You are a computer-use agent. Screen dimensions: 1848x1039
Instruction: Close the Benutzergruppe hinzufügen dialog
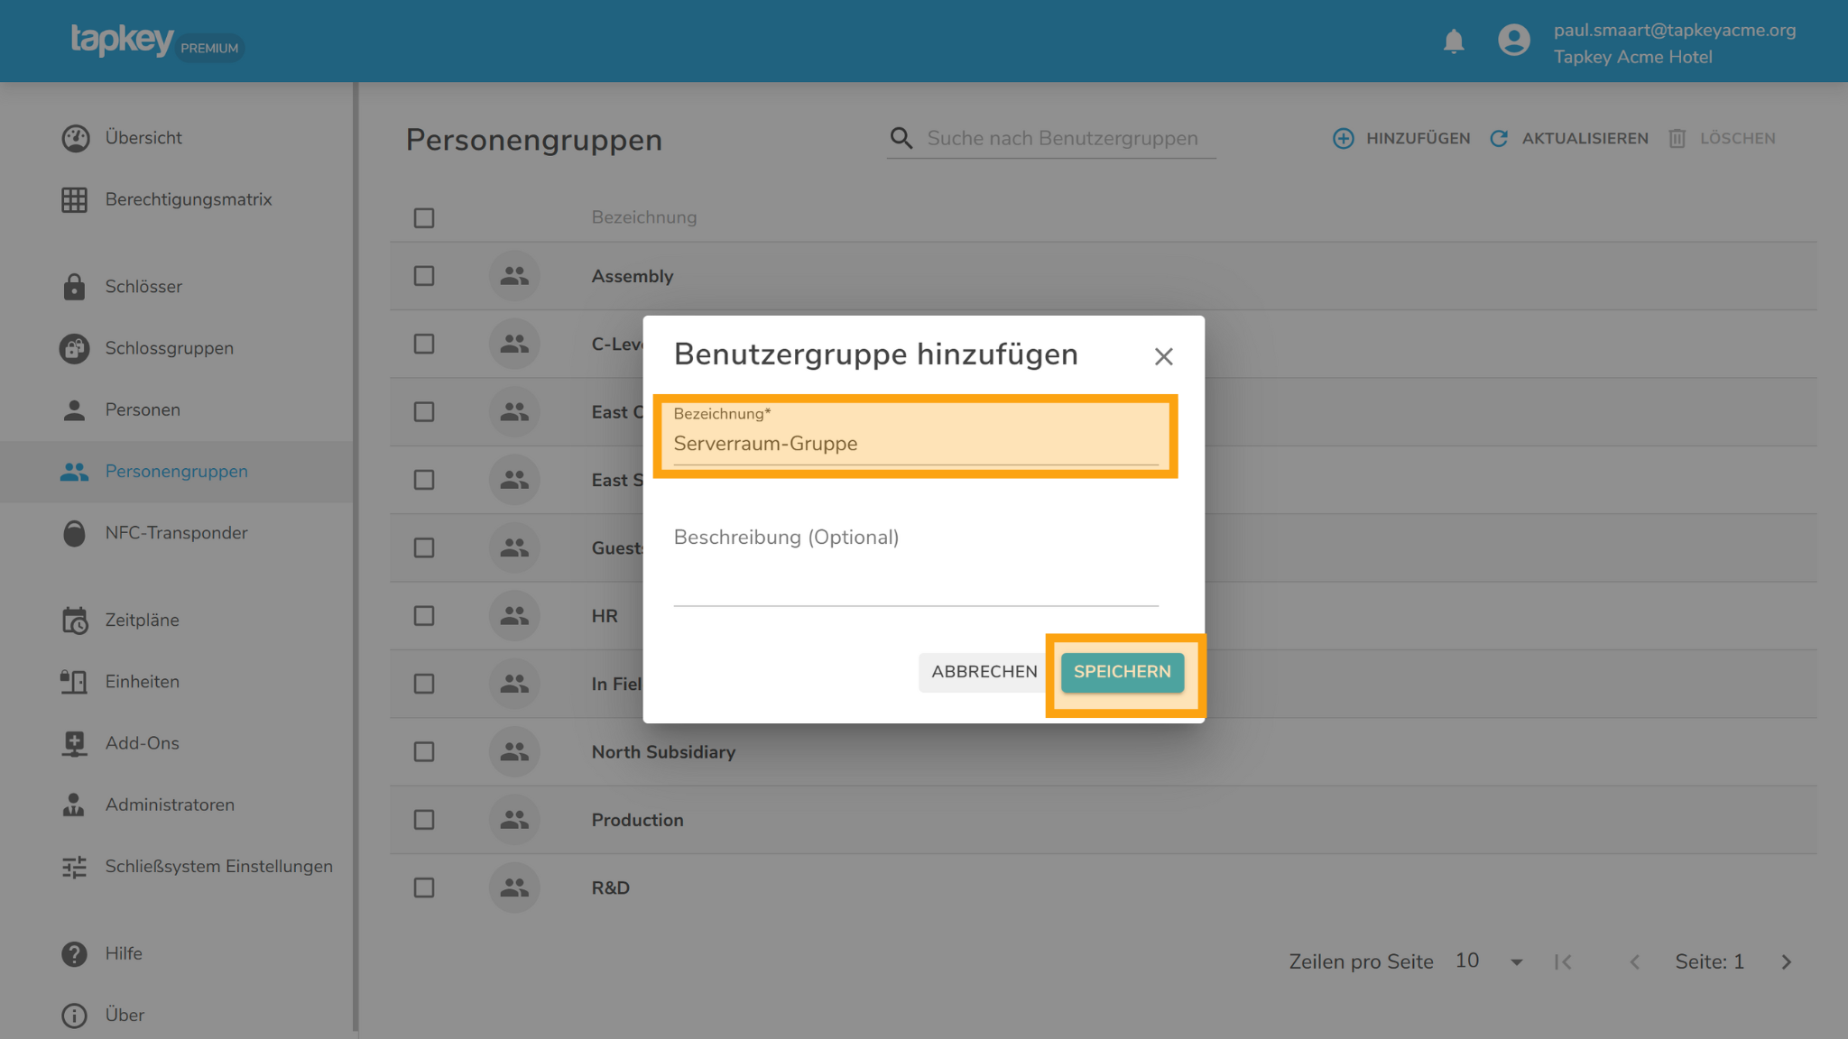click(1164, 356)
